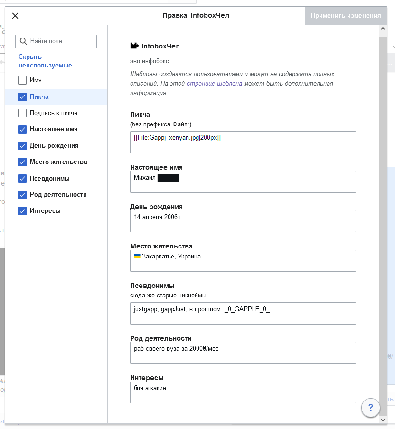Uncheck the Настоящее имя checkbox
Screen dimensions: 395x430
[x=22, y=129]
